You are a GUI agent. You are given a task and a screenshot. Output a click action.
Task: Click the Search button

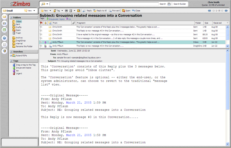163,4
